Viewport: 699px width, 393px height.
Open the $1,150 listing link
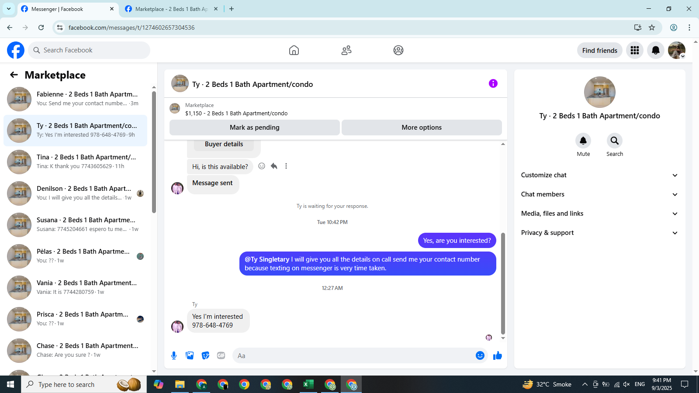[236, 113]
